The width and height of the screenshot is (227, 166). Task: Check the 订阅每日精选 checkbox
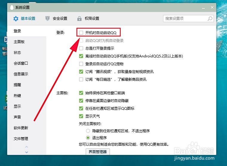[x=81, y=80]
